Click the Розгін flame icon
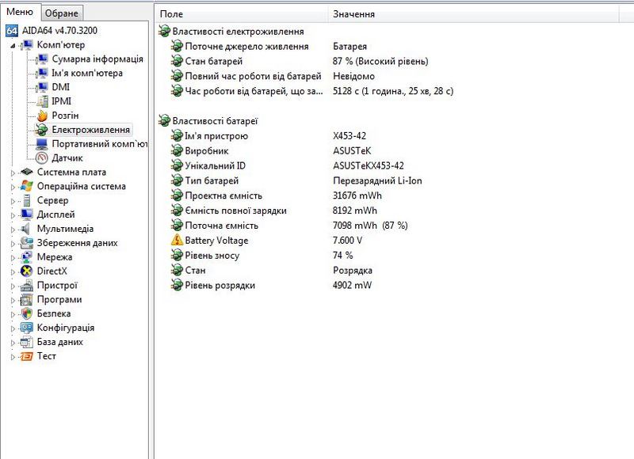Image resolution: width=634 pixels, height=459 pixels. click(x=43, y=116)
